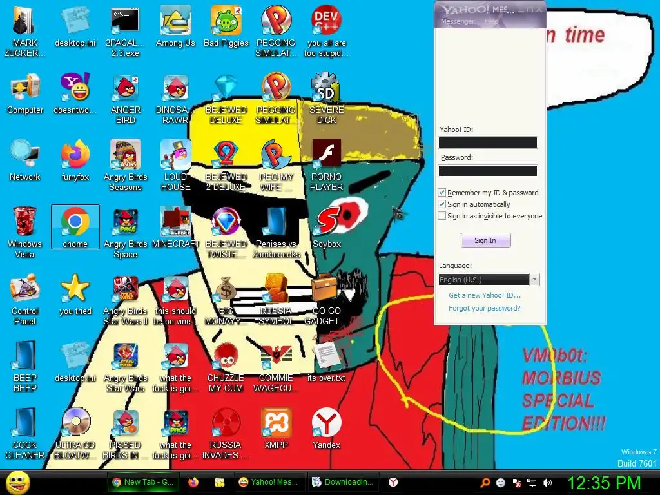Open the BEJEWED TWISTE... icon

[x=226, y=231]
